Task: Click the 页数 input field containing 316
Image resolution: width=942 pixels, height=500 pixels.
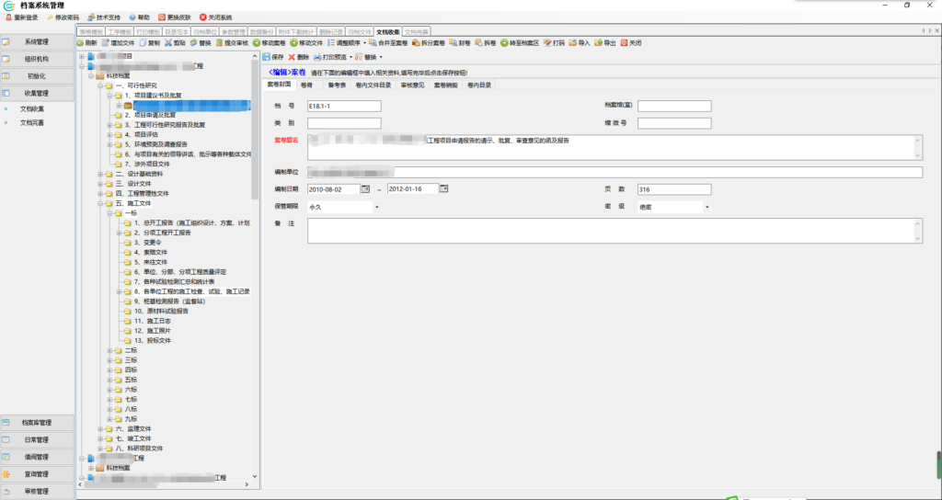Action: pos(673,189)
